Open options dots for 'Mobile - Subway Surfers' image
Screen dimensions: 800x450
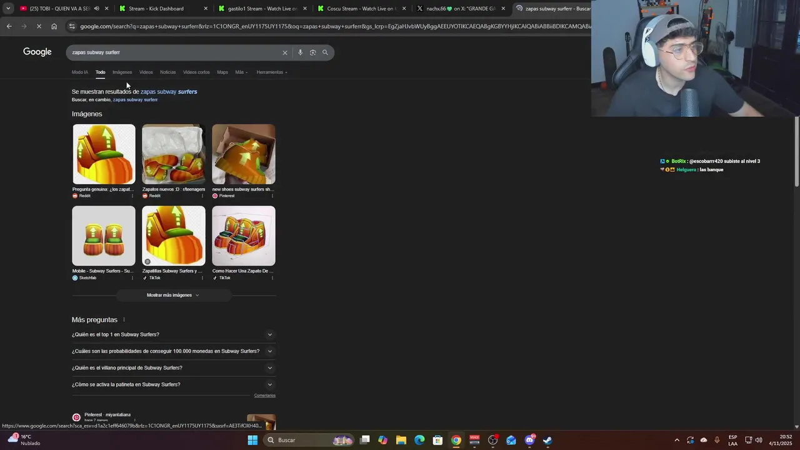tap(132, 277)
